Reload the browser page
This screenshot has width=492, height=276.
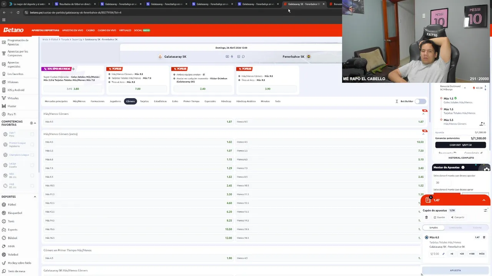tap(18, 12)
